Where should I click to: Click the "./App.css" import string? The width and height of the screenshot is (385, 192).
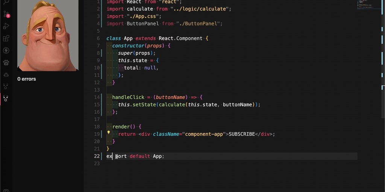(142, 16)
